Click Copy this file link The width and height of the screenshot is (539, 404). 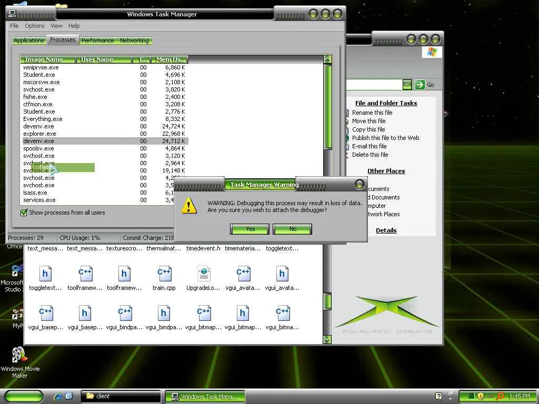[x=368, y=129]
